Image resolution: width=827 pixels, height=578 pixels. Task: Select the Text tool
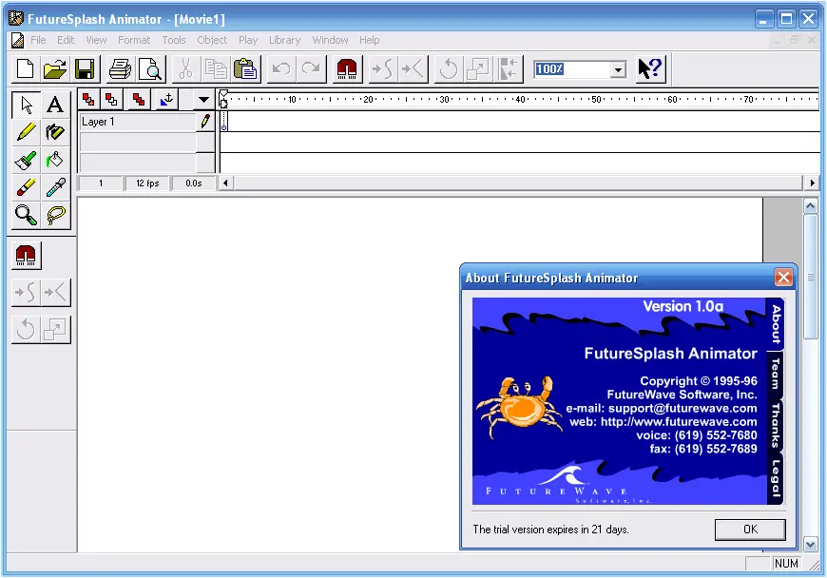(54, 105)
